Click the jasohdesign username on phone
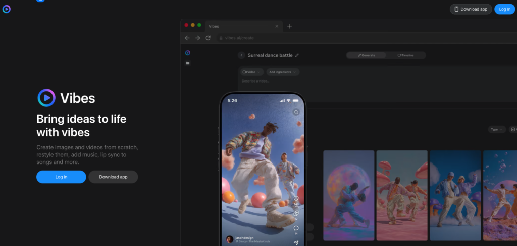This screenshot has width=517, height=246. click(244, 238)
